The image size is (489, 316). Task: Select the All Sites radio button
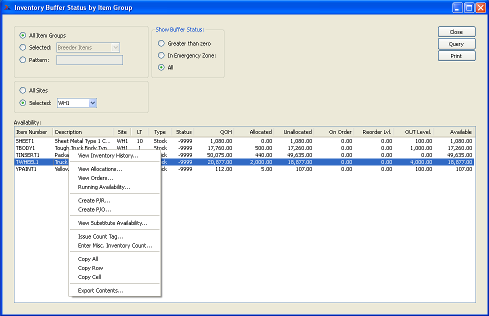22,90
